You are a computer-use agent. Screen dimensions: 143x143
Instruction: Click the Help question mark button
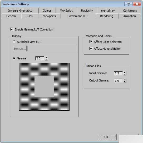pyautogui.click(x=128, y=4)
